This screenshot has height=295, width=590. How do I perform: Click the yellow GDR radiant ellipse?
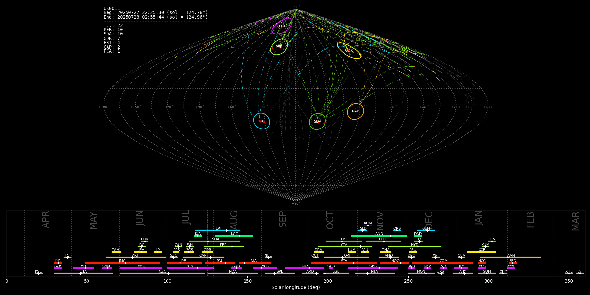(349, 50)
